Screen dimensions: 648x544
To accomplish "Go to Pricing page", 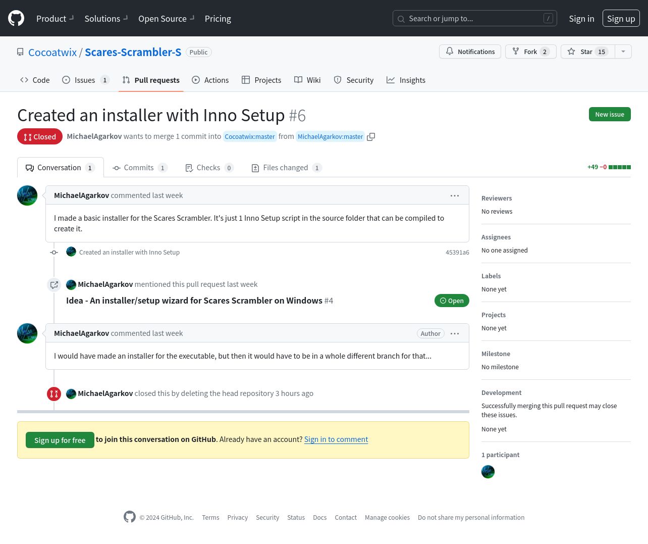I will 218,19.
